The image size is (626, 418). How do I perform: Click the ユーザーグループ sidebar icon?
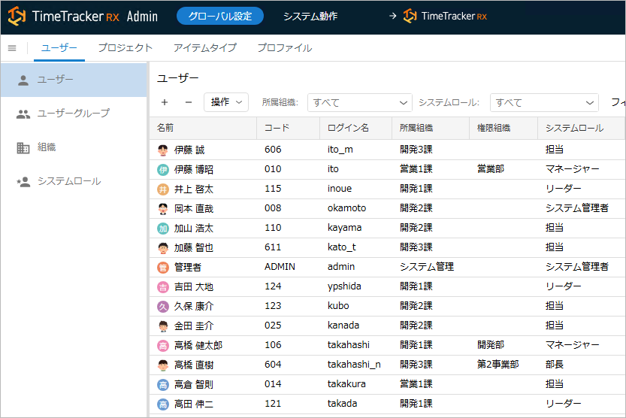(23, 114)
